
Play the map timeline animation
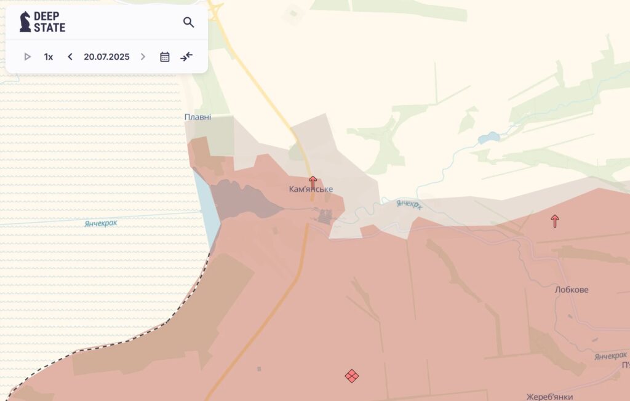click(x=27, y=57)
